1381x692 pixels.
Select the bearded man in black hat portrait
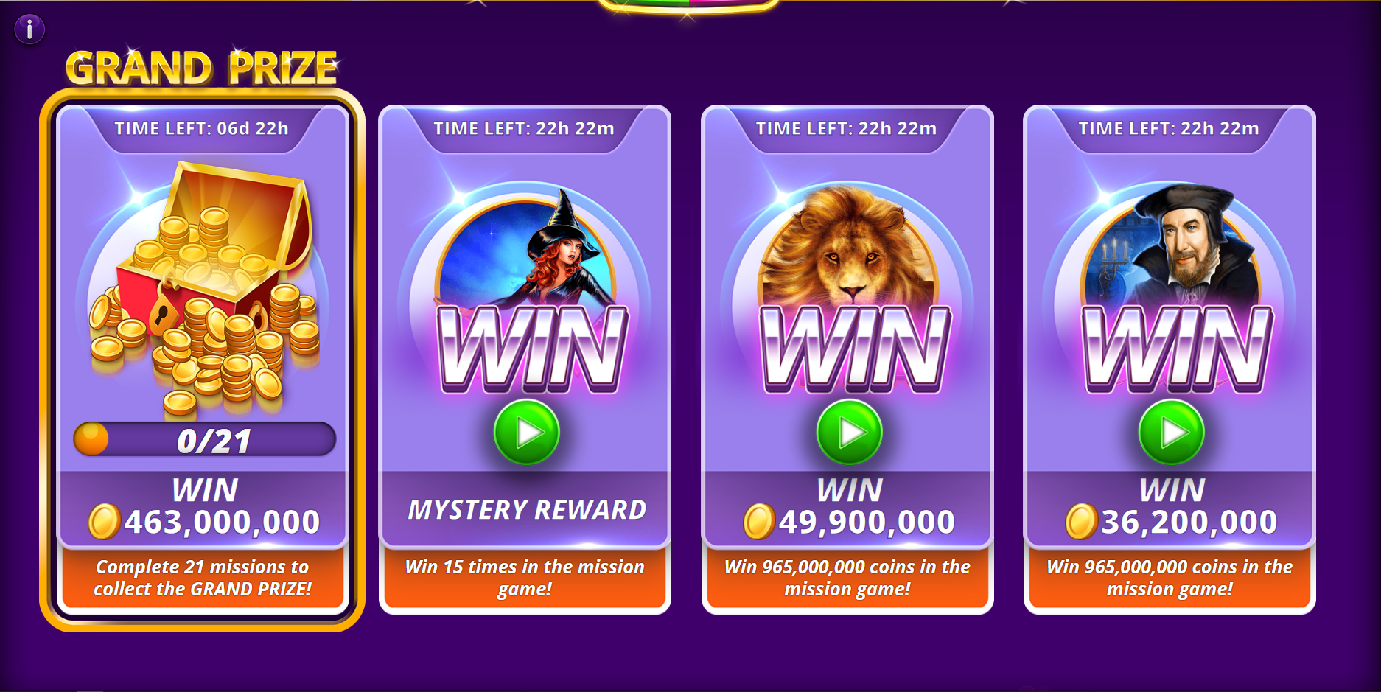[1171, 247]
